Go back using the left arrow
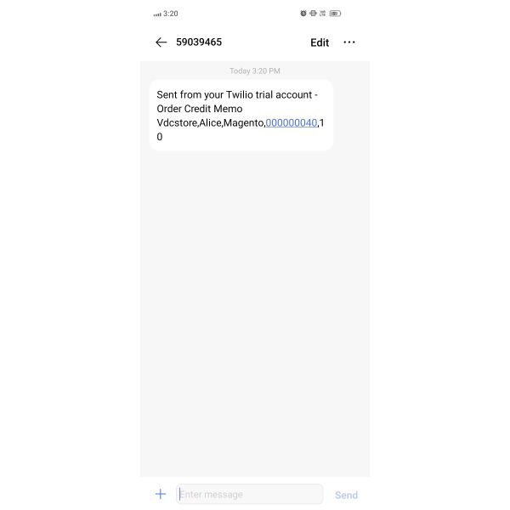 [x=161, y=42]
